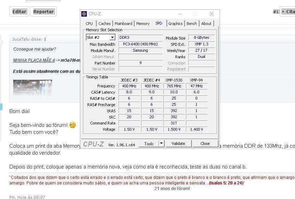Click the 10.0 CAS# Latency cell

coord(174,92)
